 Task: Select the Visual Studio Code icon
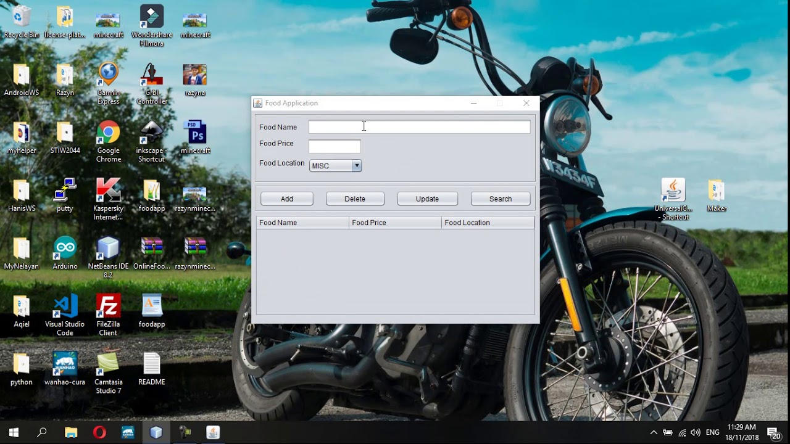(65, 315)
